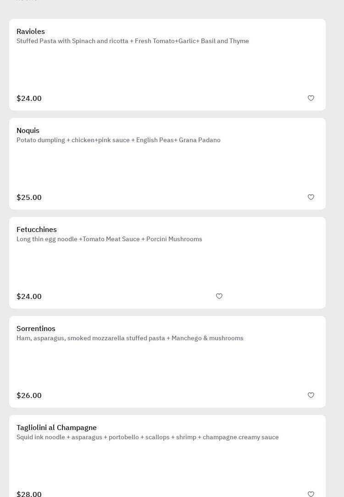Heart the Tagliolini al Champagne item

pos(311,494)
